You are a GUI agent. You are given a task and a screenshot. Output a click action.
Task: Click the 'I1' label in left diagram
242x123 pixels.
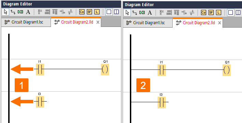pyautogui.click(x=40, y=61)
